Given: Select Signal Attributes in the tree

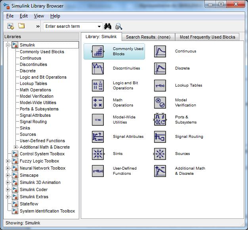Looking at the screenshot, I should click(35, 115).
